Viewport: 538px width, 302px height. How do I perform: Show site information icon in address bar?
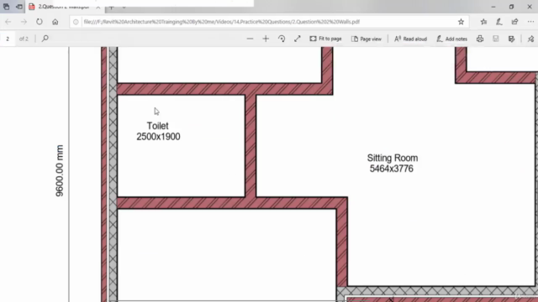click(76, 22)
